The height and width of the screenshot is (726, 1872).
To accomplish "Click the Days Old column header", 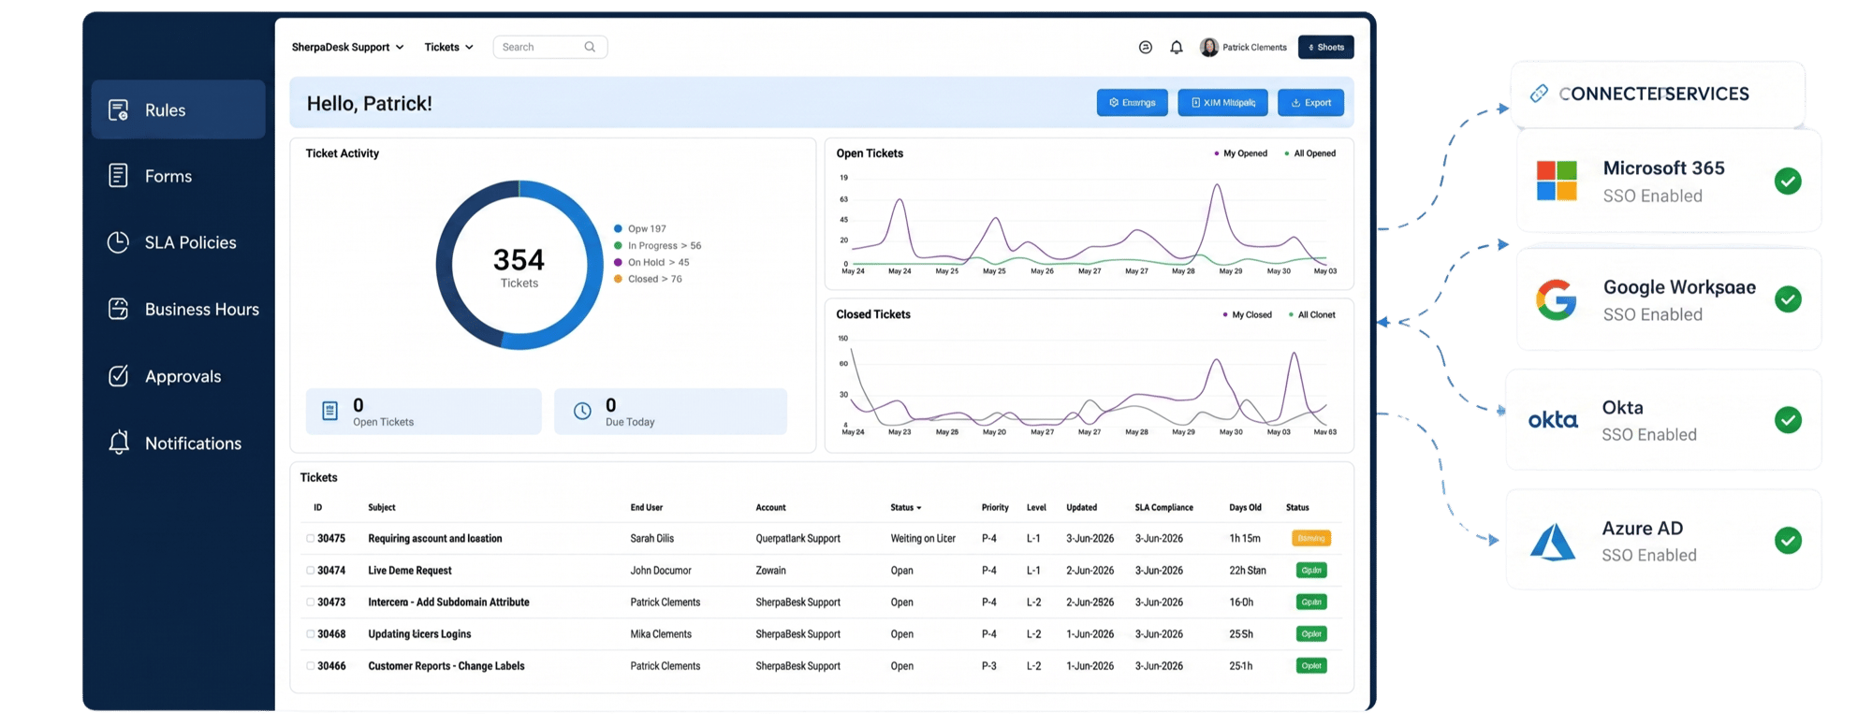I will point(1246,508).
